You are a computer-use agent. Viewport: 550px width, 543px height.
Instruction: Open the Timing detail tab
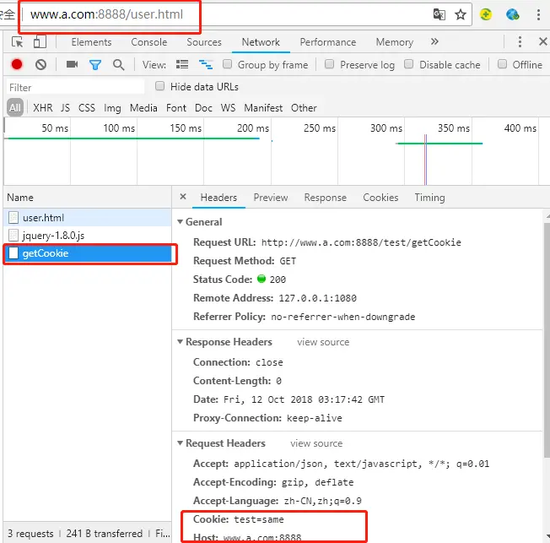pyautogui.click(x=429, y=198)
